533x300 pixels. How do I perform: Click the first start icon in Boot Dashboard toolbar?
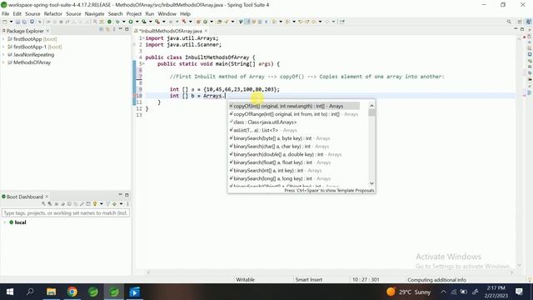point(43,203)
